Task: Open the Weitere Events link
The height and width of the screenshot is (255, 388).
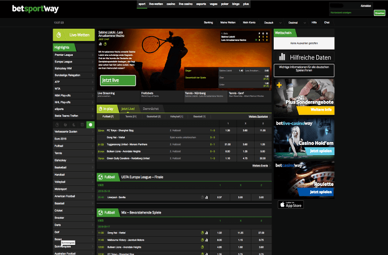Action: click(260, 166)
